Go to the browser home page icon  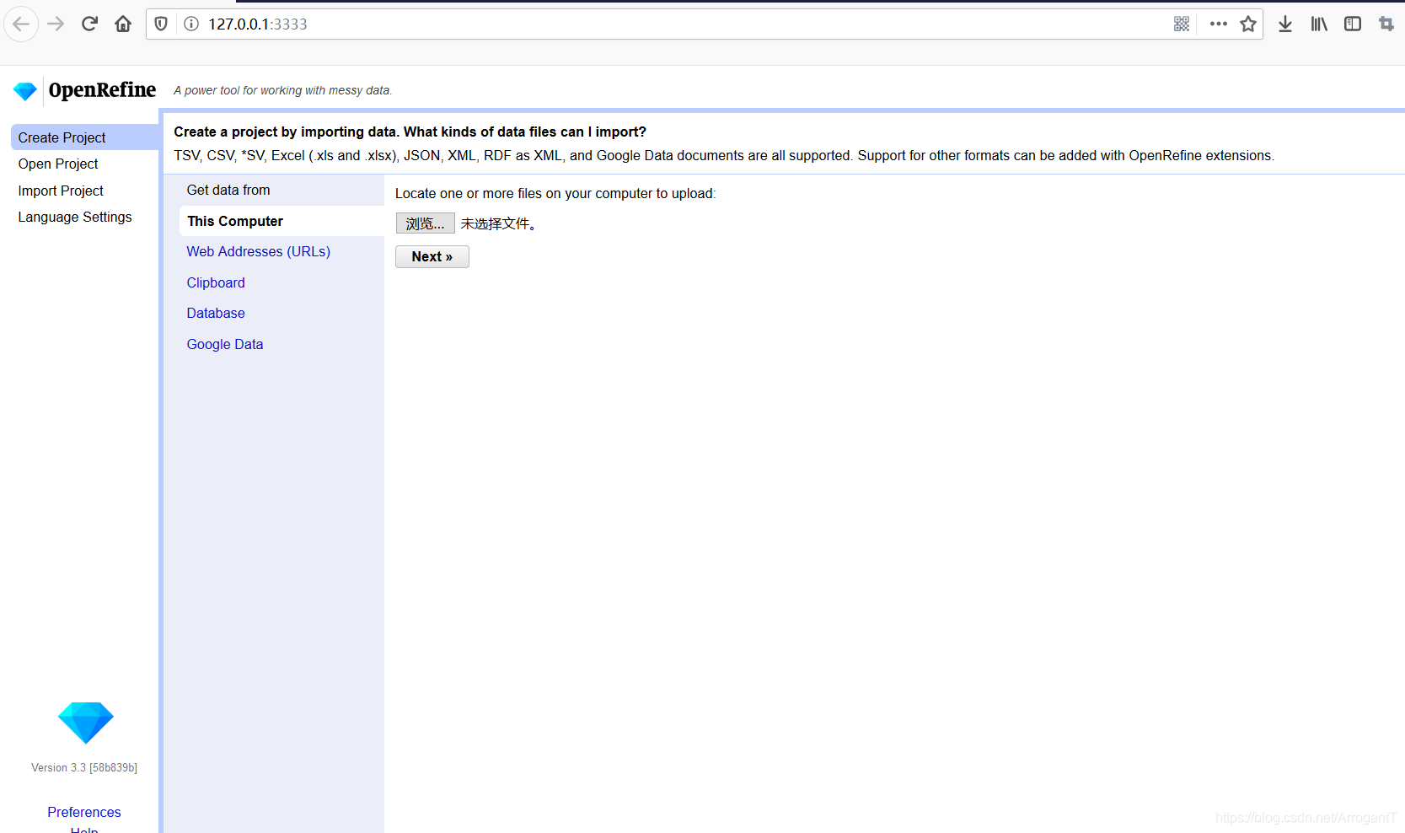(x=123, y=24)
